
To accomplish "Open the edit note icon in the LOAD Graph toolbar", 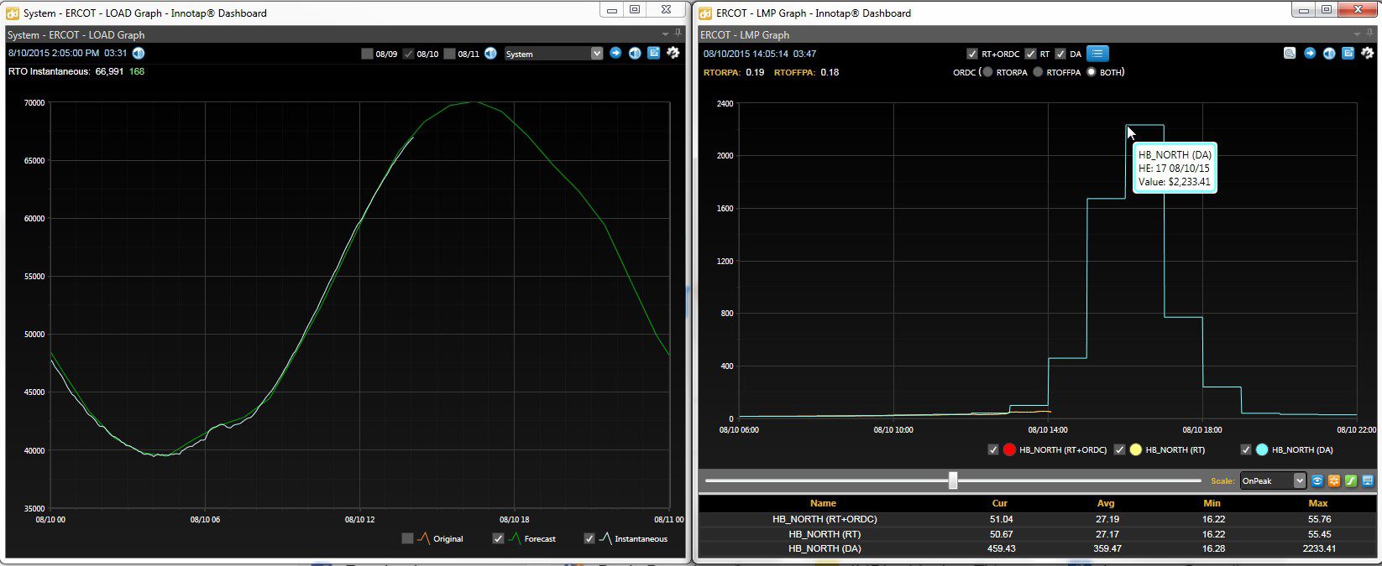I will coord(653,53).
